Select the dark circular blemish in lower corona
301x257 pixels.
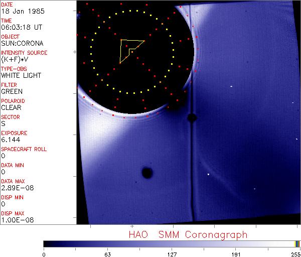[x=147, y=173]
